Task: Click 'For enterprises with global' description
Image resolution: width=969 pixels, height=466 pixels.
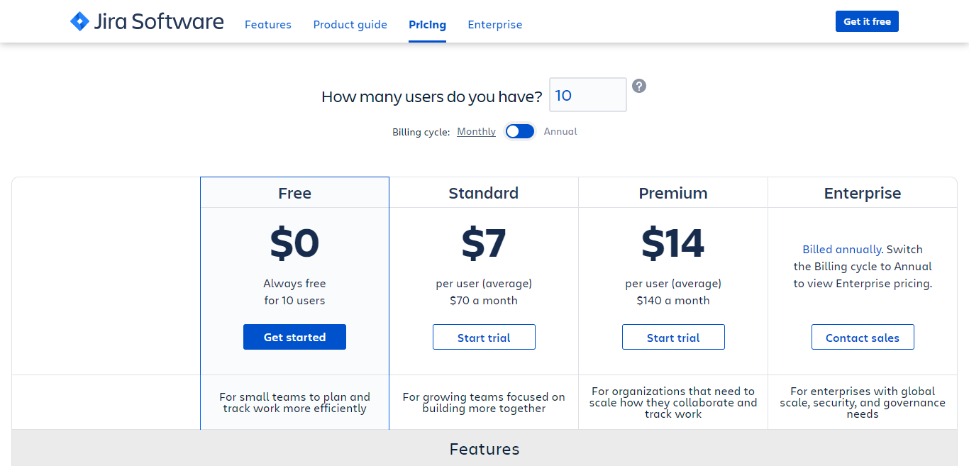Action: [863, 403]
